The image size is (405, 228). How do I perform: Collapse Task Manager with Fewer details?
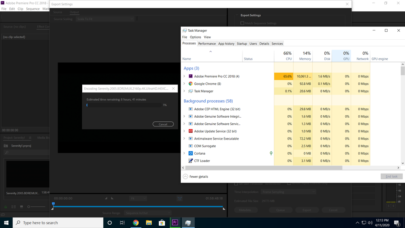[195, 176]
